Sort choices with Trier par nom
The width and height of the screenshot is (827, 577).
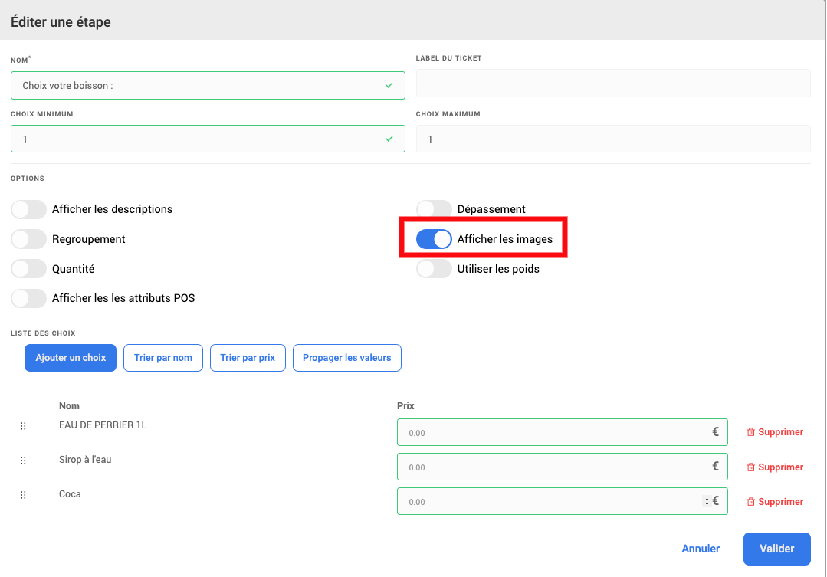coord(163,358)
